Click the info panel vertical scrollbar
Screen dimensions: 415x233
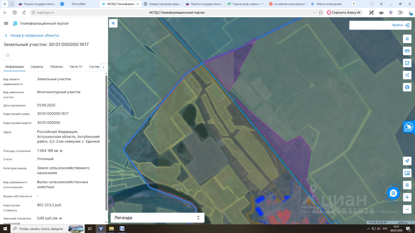pos(106,142)
